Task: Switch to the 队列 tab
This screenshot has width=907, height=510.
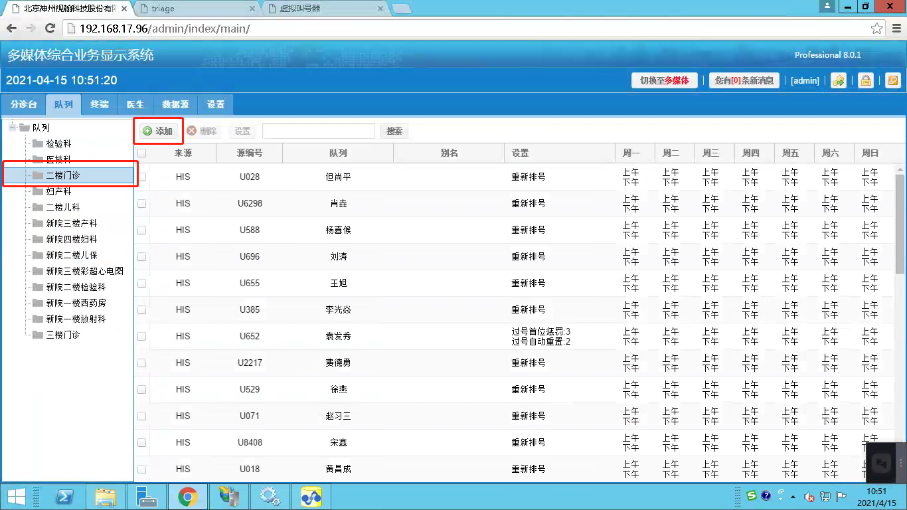Action: click(64, 104)
